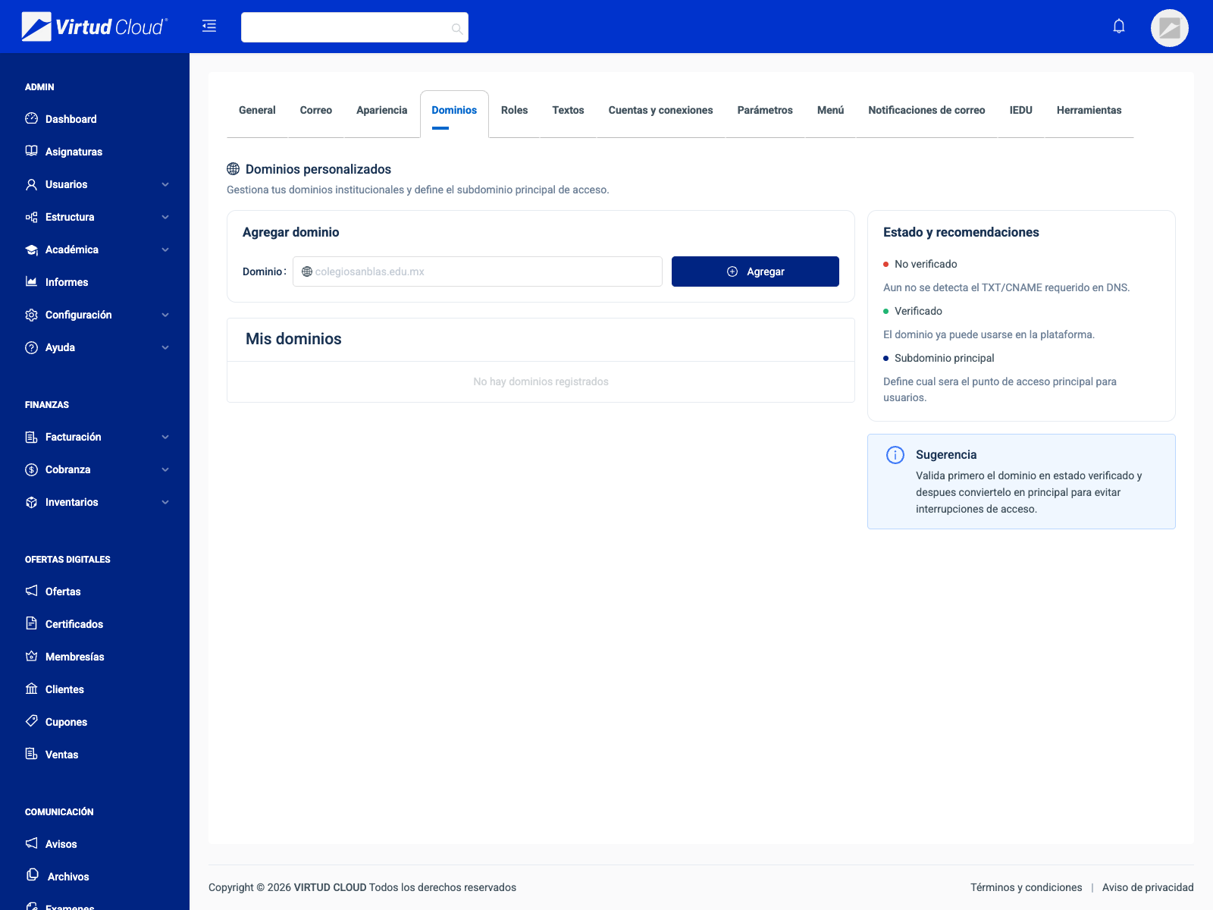
Task: Click the Cupones tag icon
Action: pos(31,720)
